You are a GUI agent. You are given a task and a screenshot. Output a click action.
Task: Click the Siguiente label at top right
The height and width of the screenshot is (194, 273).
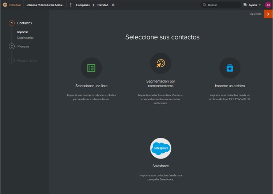tap(255, 14)
